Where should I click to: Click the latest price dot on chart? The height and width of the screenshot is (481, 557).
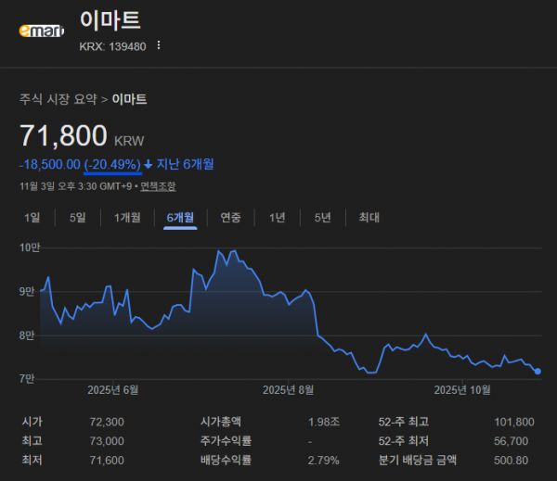[x=538, y=372]
